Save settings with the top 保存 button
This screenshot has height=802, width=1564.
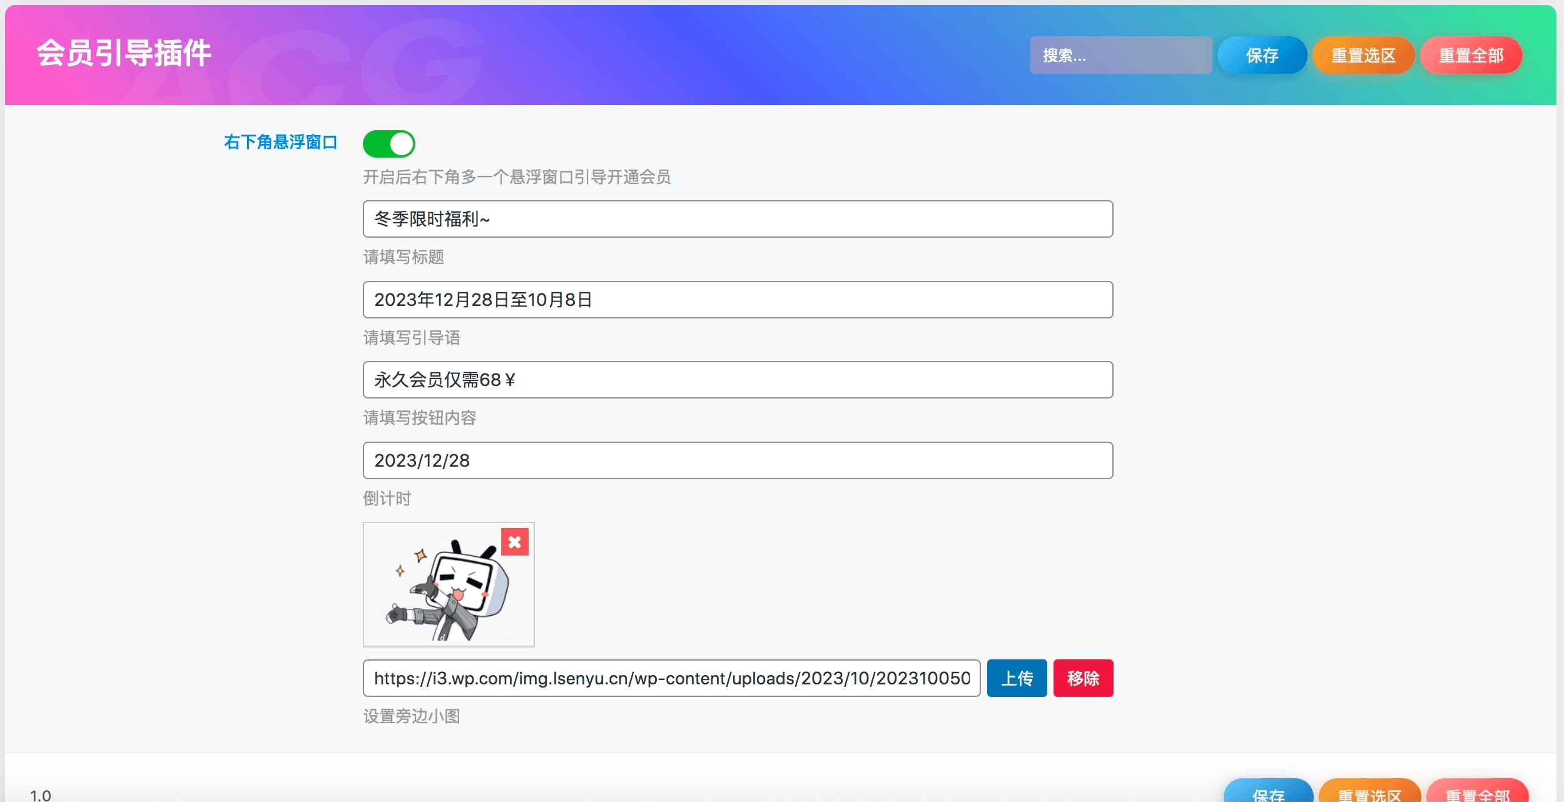click(1262, 55)
